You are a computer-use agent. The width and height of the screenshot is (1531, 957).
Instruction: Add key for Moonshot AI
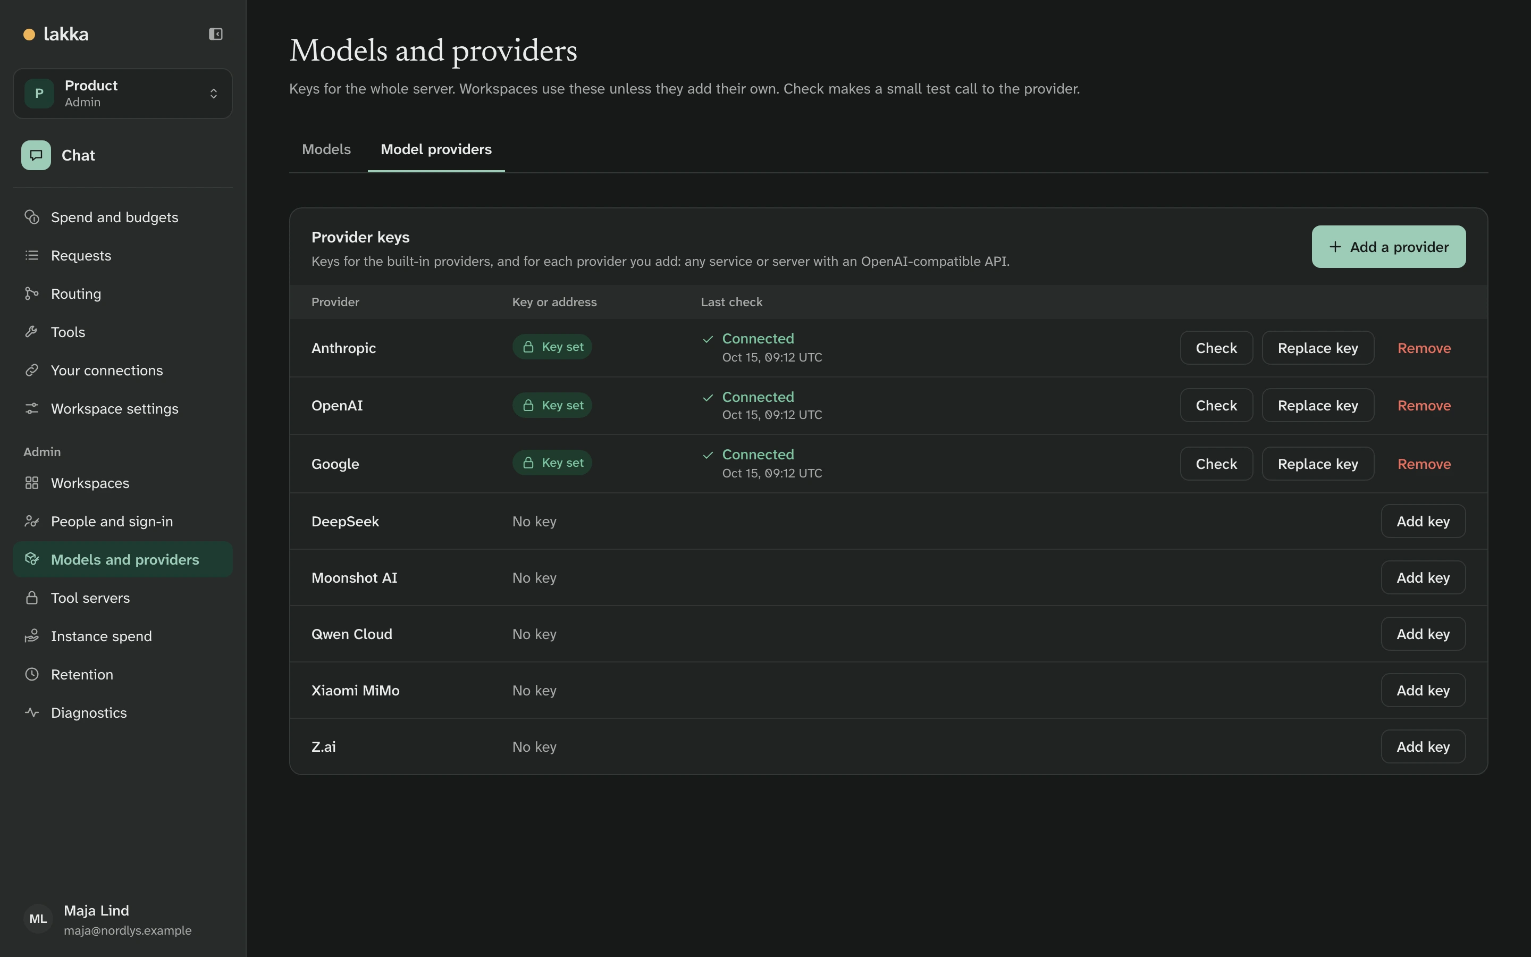[1423, 577]
